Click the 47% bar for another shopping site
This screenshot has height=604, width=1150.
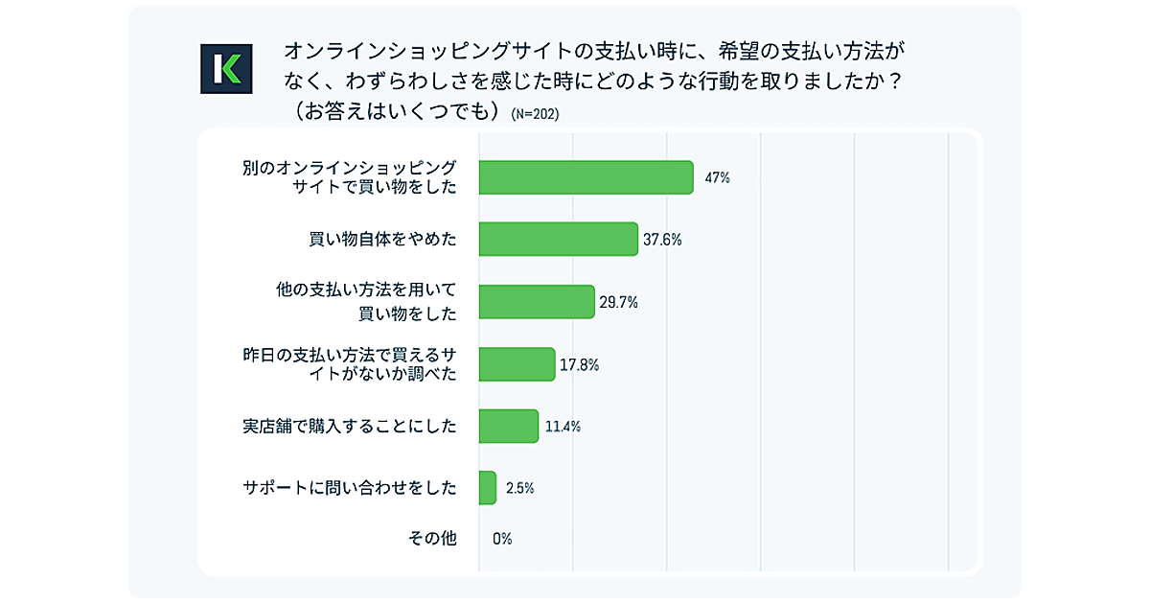(x=586, y=177)
